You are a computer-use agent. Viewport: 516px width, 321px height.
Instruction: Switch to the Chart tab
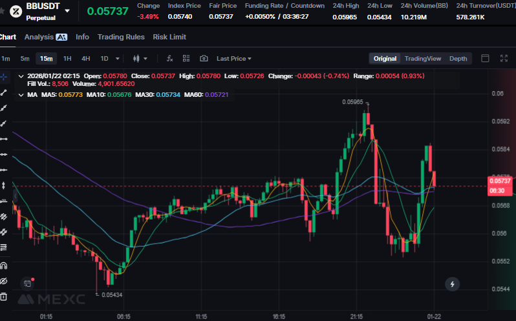7,37
